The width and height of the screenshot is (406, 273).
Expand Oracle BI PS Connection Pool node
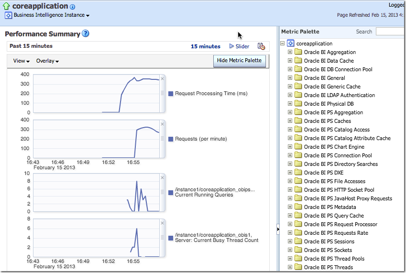point(290,155)
